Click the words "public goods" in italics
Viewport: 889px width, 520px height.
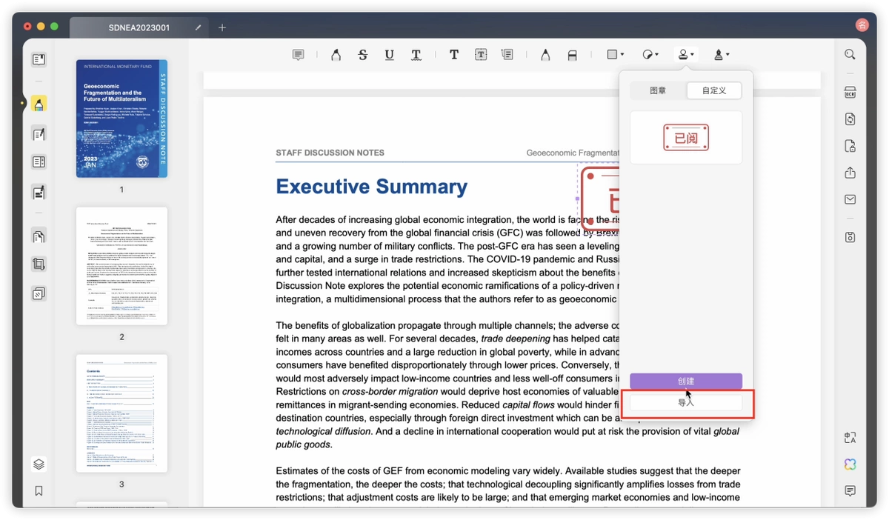coord(304,444)
